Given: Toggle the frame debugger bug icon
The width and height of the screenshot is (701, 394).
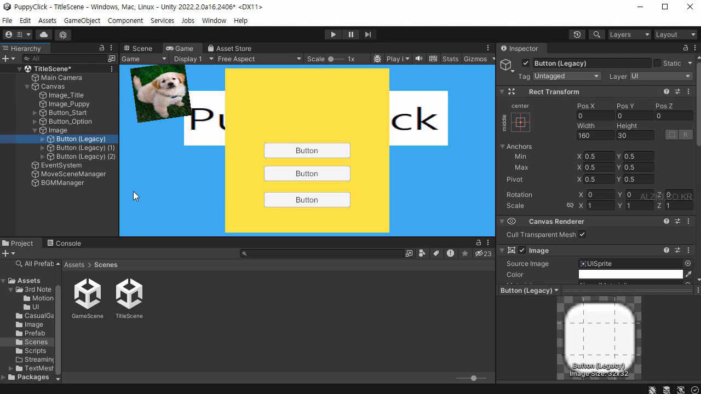Looking at the screenshot, I should [377, 59].
